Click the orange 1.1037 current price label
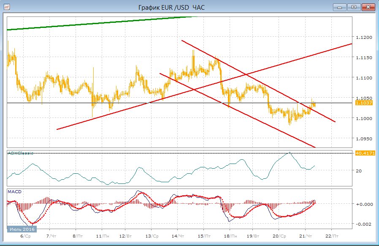Image resolution: width=379 pixels, height=246 pixels. point(364,103)
